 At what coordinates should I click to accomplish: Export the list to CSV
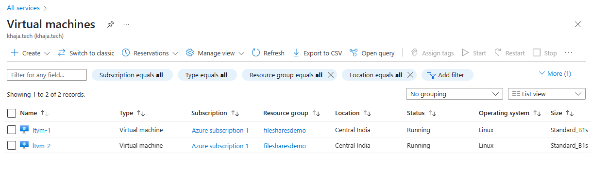(317, 53)
